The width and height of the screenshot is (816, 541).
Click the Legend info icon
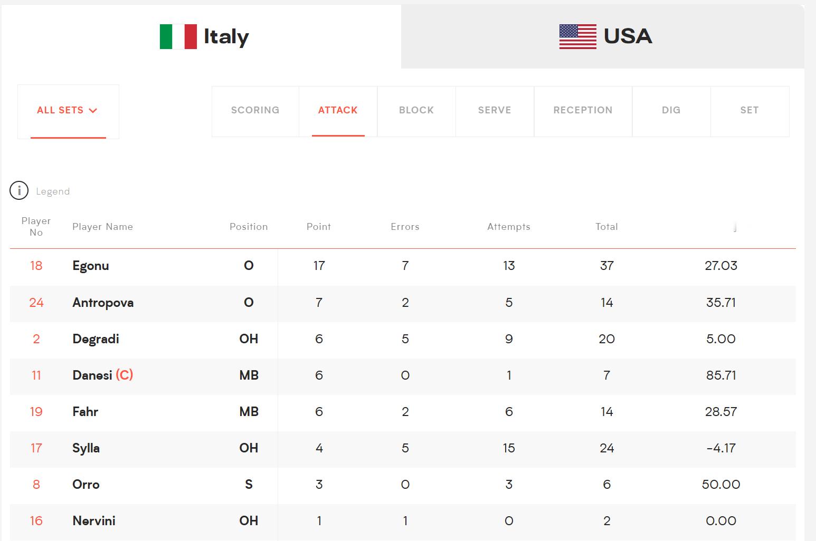[x=19, y=191]
